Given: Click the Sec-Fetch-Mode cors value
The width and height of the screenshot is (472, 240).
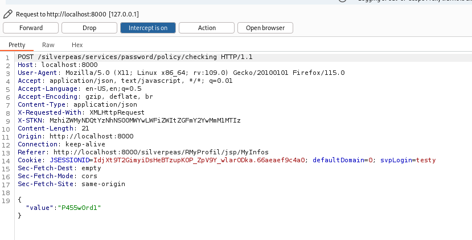Looking at the screenshot, I should [89, 176].
